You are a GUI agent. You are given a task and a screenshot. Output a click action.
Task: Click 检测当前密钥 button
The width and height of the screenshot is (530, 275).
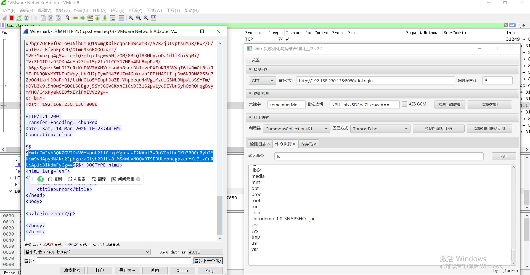[450, 105]
